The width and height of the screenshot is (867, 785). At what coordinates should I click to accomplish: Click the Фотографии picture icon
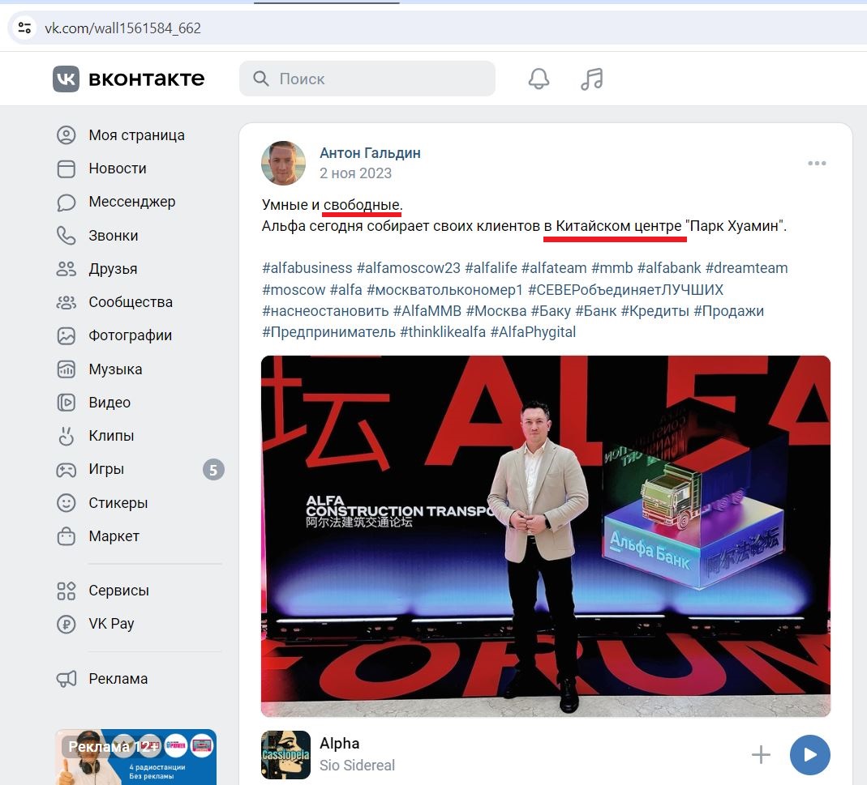pyautogui.click(x=67, y=335)
